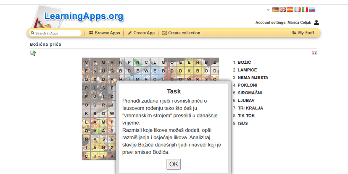Select the German flag language
Screen dimensions: 348x174
275,10
